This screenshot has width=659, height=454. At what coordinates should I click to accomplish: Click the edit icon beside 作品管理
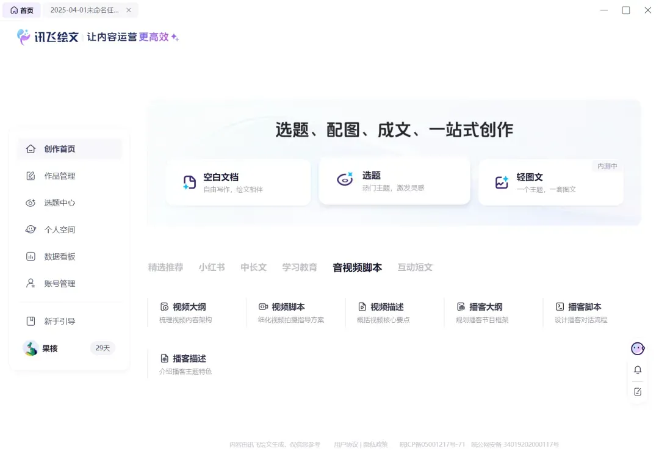pyautogui.click(x=31, y=176)
